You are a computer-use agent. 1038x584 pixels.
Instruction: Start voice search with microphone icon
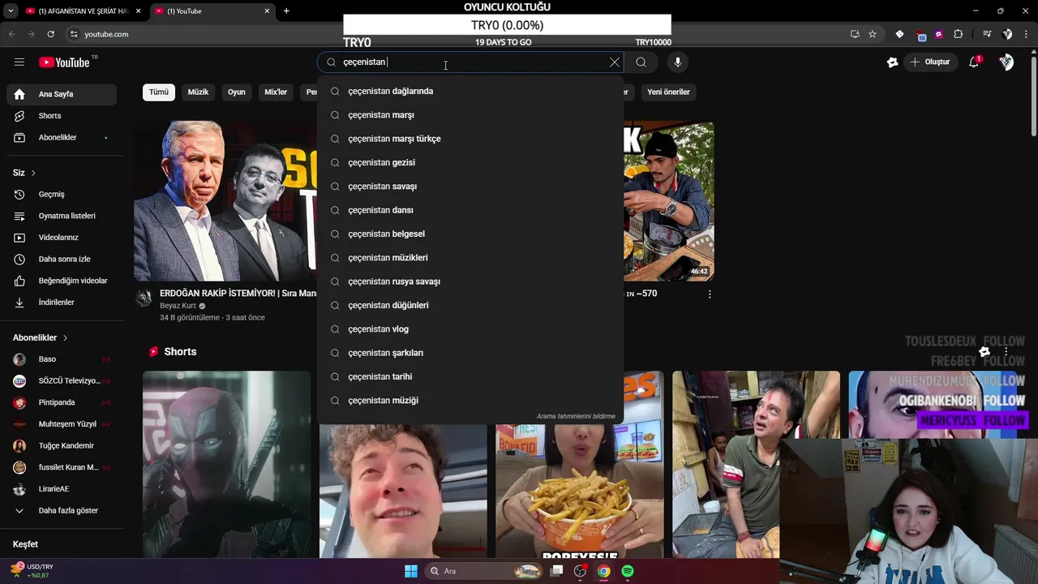click(678, 62)
